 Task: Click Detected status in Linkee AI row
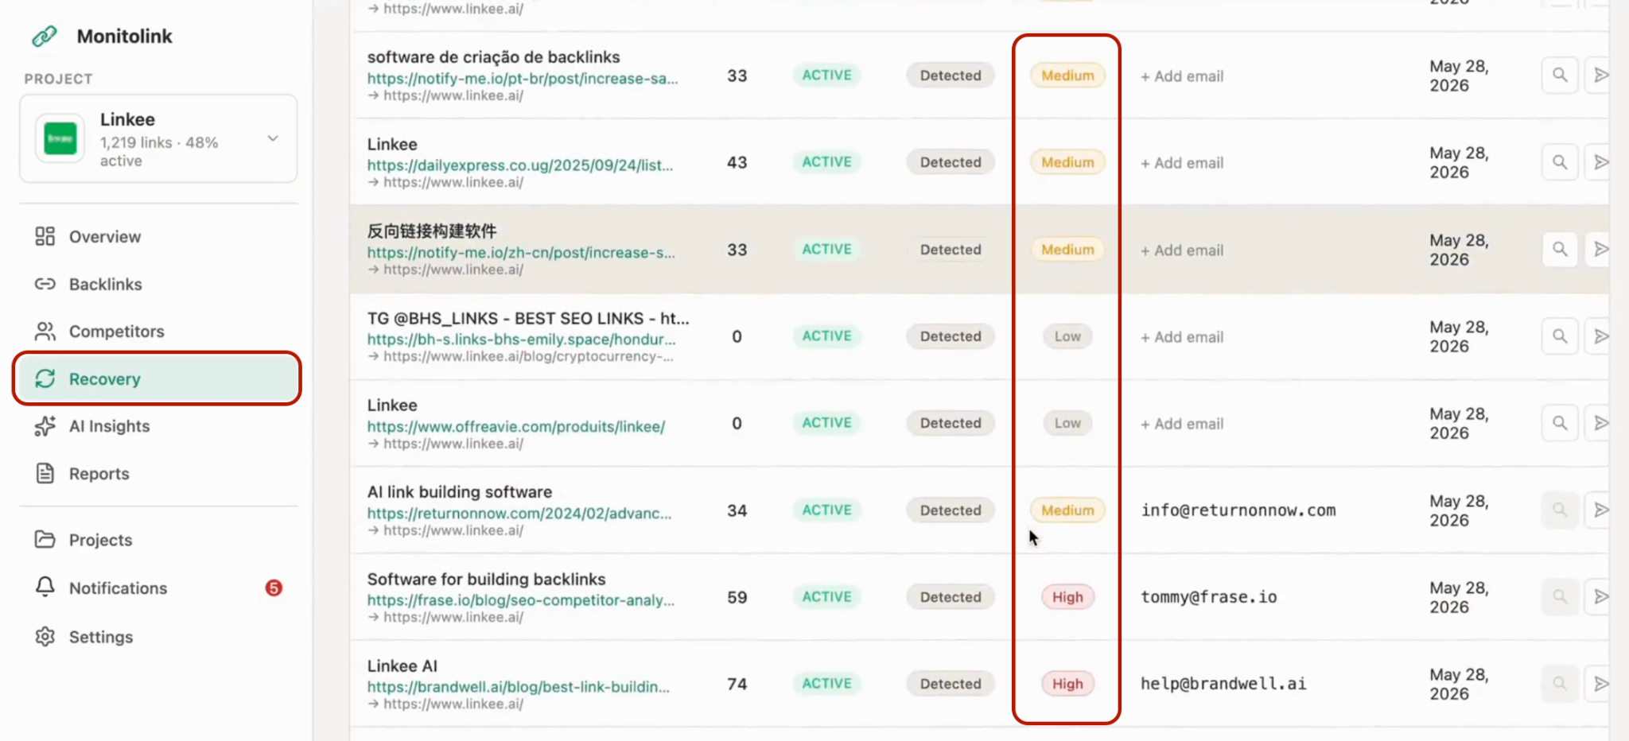pos(951,684)
